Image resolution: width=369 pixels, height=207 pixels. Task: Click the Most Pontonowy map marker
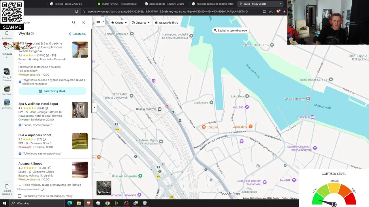(308, 99)
